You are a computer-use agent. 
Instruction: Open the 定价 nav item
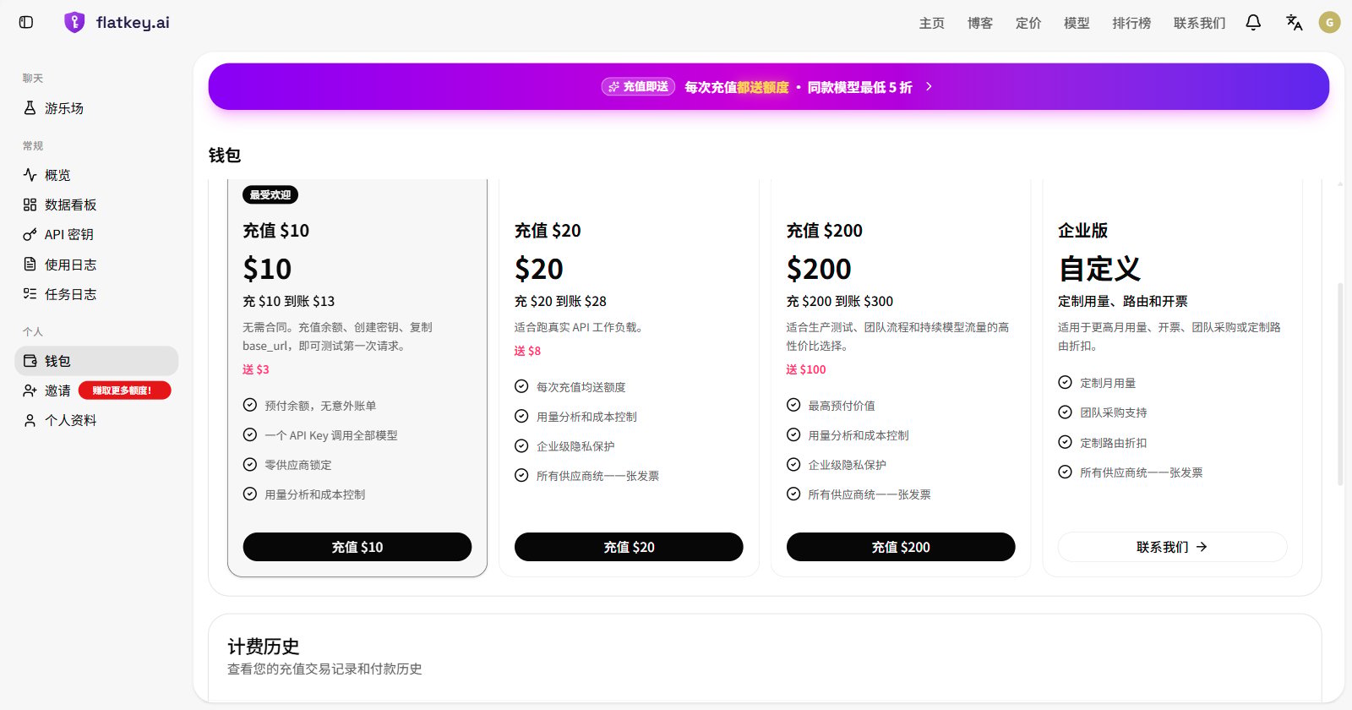(x=1028, y=23)
